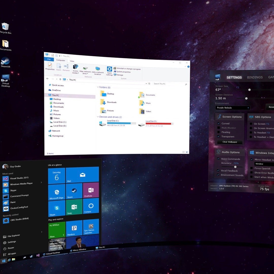Screen dimensions: 274x274
Task: Toggle the Curved screen option checkbox
Action: pyautogui.click(x=218, y=123)
